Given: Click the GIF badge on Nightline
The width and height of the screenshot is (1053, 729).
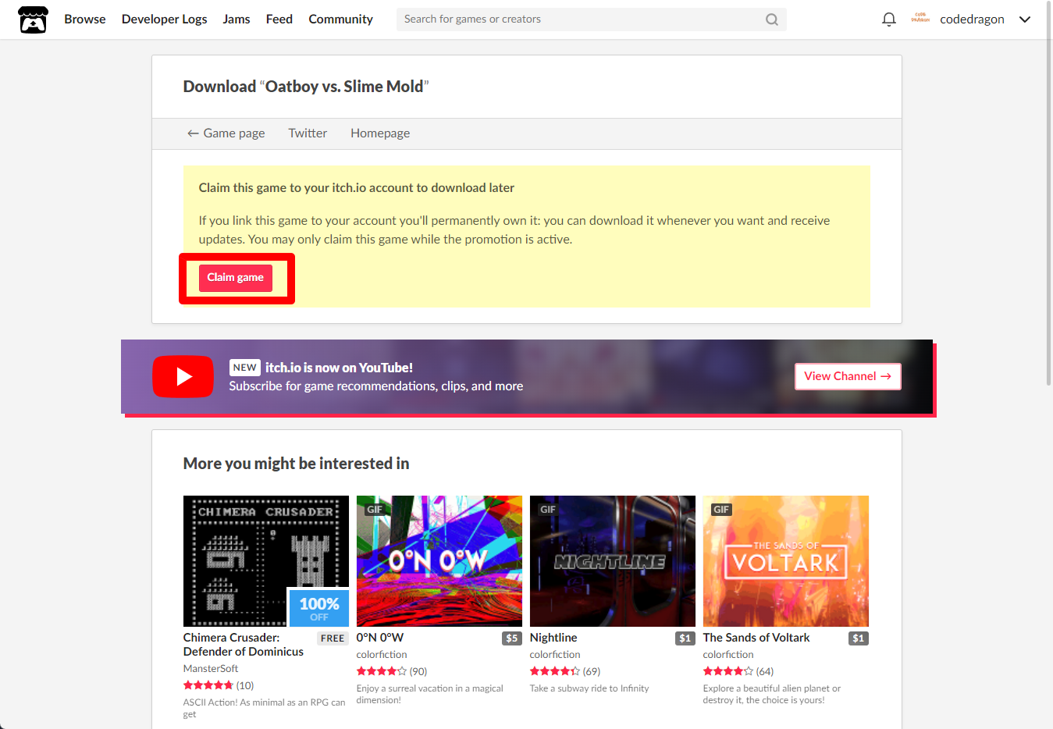Looking at the screenshot, I should [x=548, y=510].
